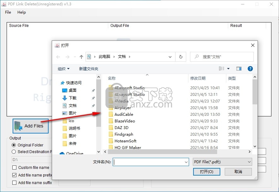Toggle the preview pane icon
The height and width of the screenshot is (192, 279).
click(239, 69)
